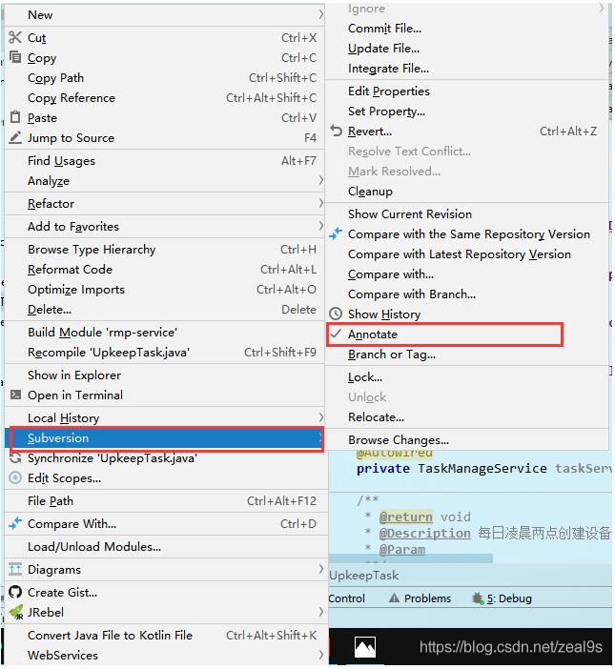Choose Compare with... entry
This screenshot has width=615, height=669.
click(x=467, y=274)
